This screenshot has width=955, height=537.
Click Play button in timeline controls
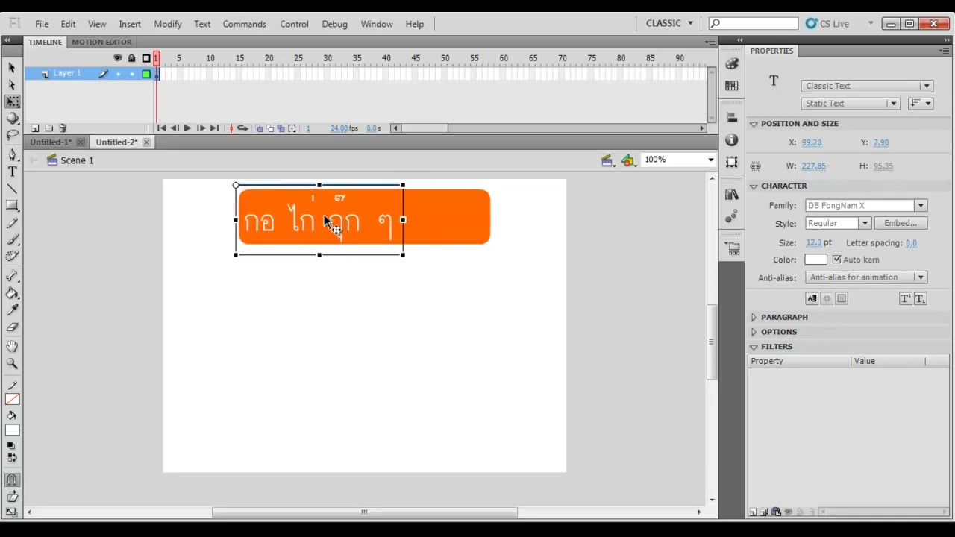point(187,128)
